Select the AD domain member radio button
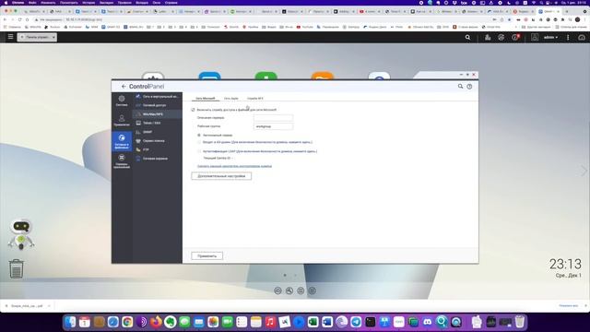590x332 pixels. pyautogui.click(x=199, y=142)
